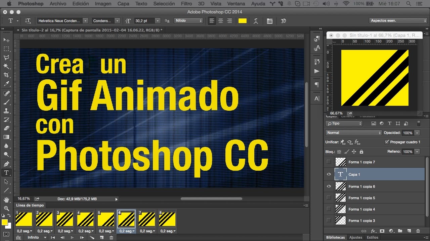Select the Line shape tool
The image size is (430, 241).
point(6,190)
